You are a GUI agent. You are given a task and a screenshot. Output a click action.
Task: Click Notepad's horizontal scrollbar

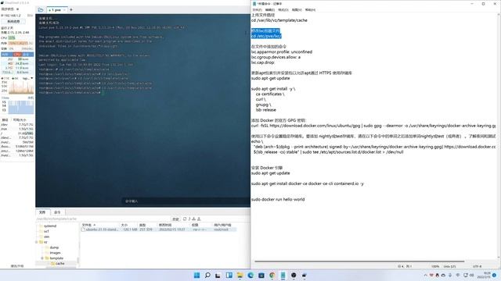359,261
